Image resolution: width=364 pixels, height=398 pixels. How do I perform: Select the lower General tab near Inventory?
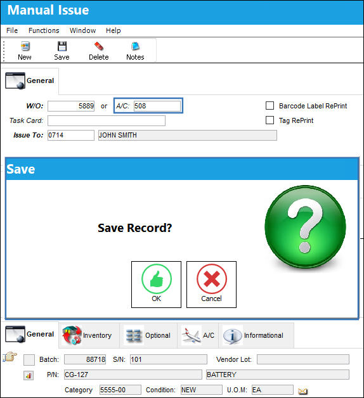pos(30,334)
